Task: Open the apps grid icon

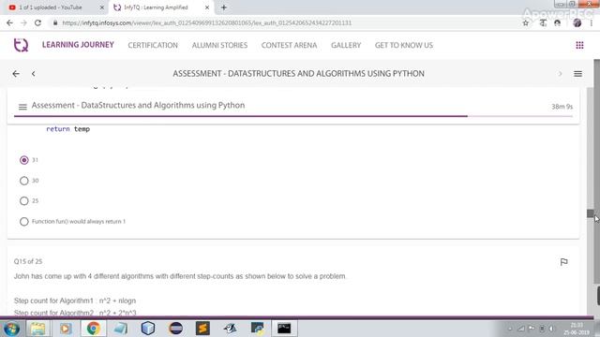Action: pyautogui.click(x=579, y=45)
